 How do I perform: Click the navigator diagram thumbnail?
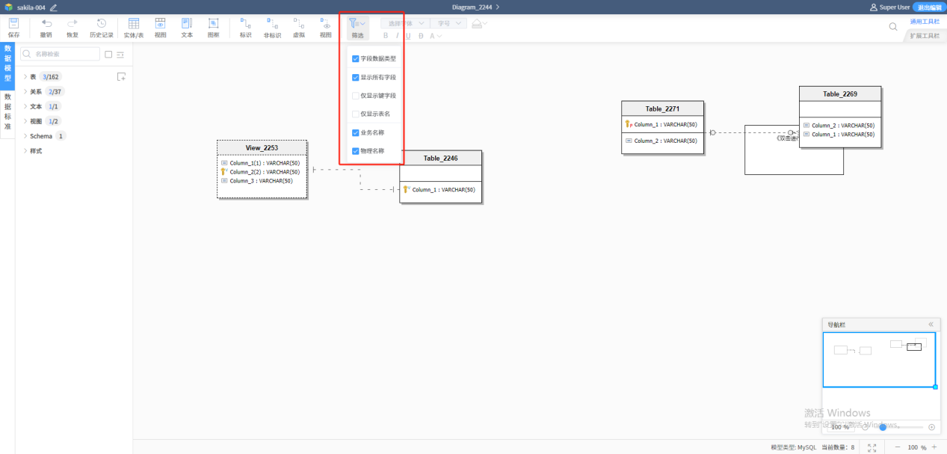[x=879, y=360]
